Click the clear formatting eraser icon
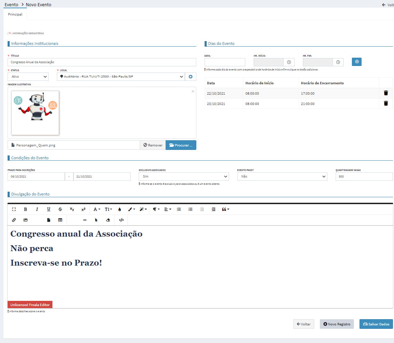394x343 pixels. 108,220
